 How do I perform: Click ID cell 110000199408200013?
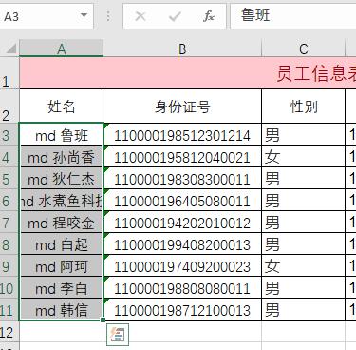pos(182,244)
